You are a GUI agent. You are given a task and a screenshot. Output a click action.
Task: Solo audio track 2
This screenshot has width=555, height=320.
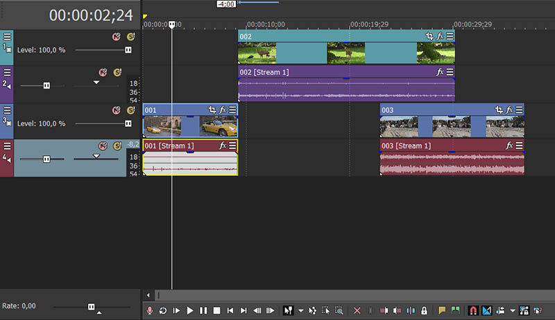(x=117, y=73)
